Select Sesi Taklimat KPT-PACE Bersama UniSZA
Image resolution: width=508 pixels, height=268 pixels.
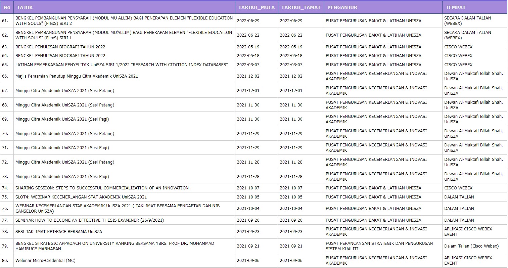tap(58, 232)
